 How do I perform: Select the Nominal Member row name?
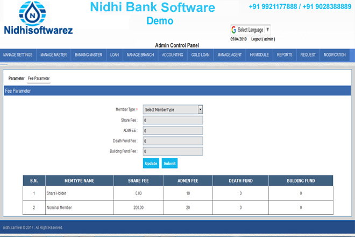point(59,207)
